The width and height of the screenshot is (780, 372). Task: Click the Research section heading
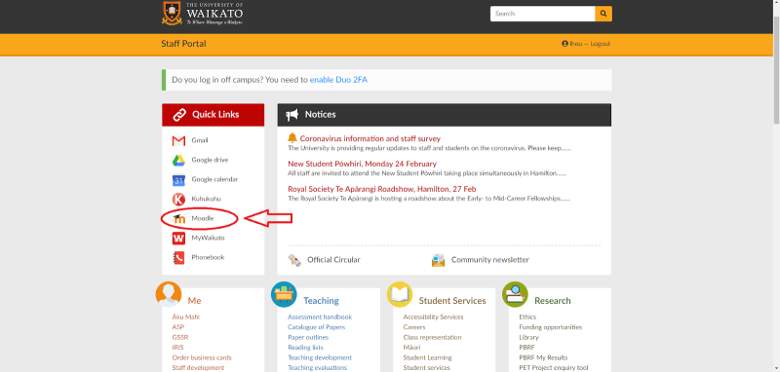coord(553,301)
